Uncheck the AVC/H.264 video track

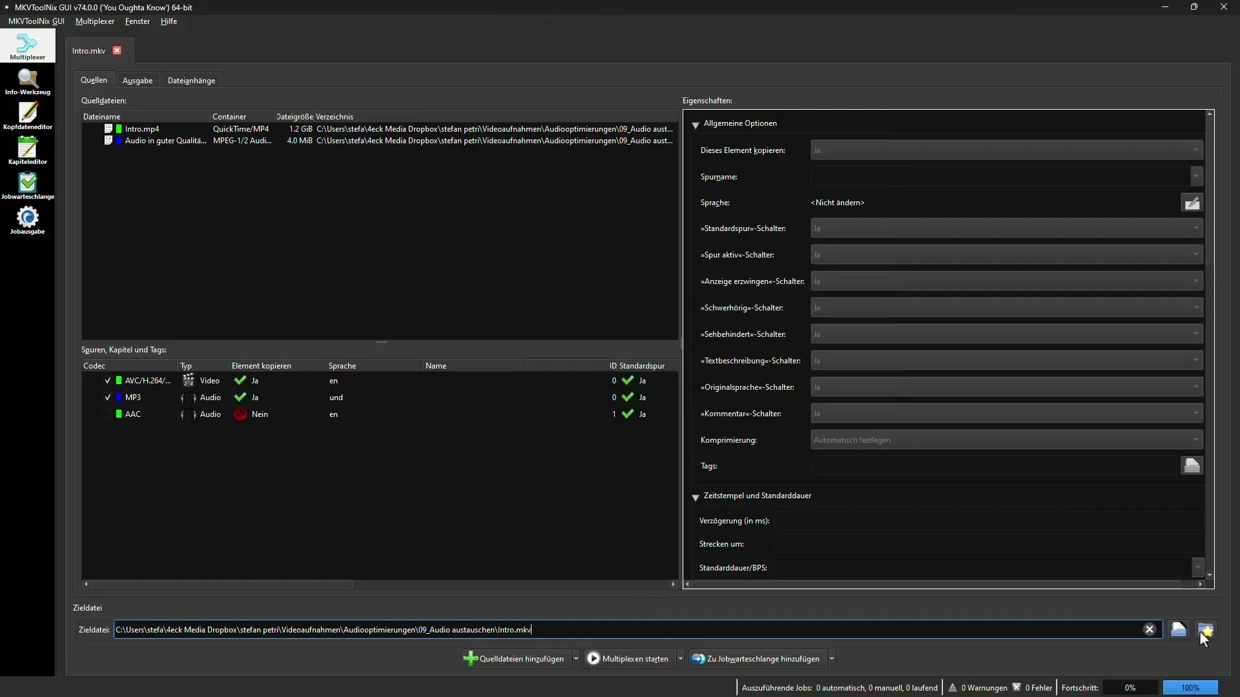click(x=107, y=381)
